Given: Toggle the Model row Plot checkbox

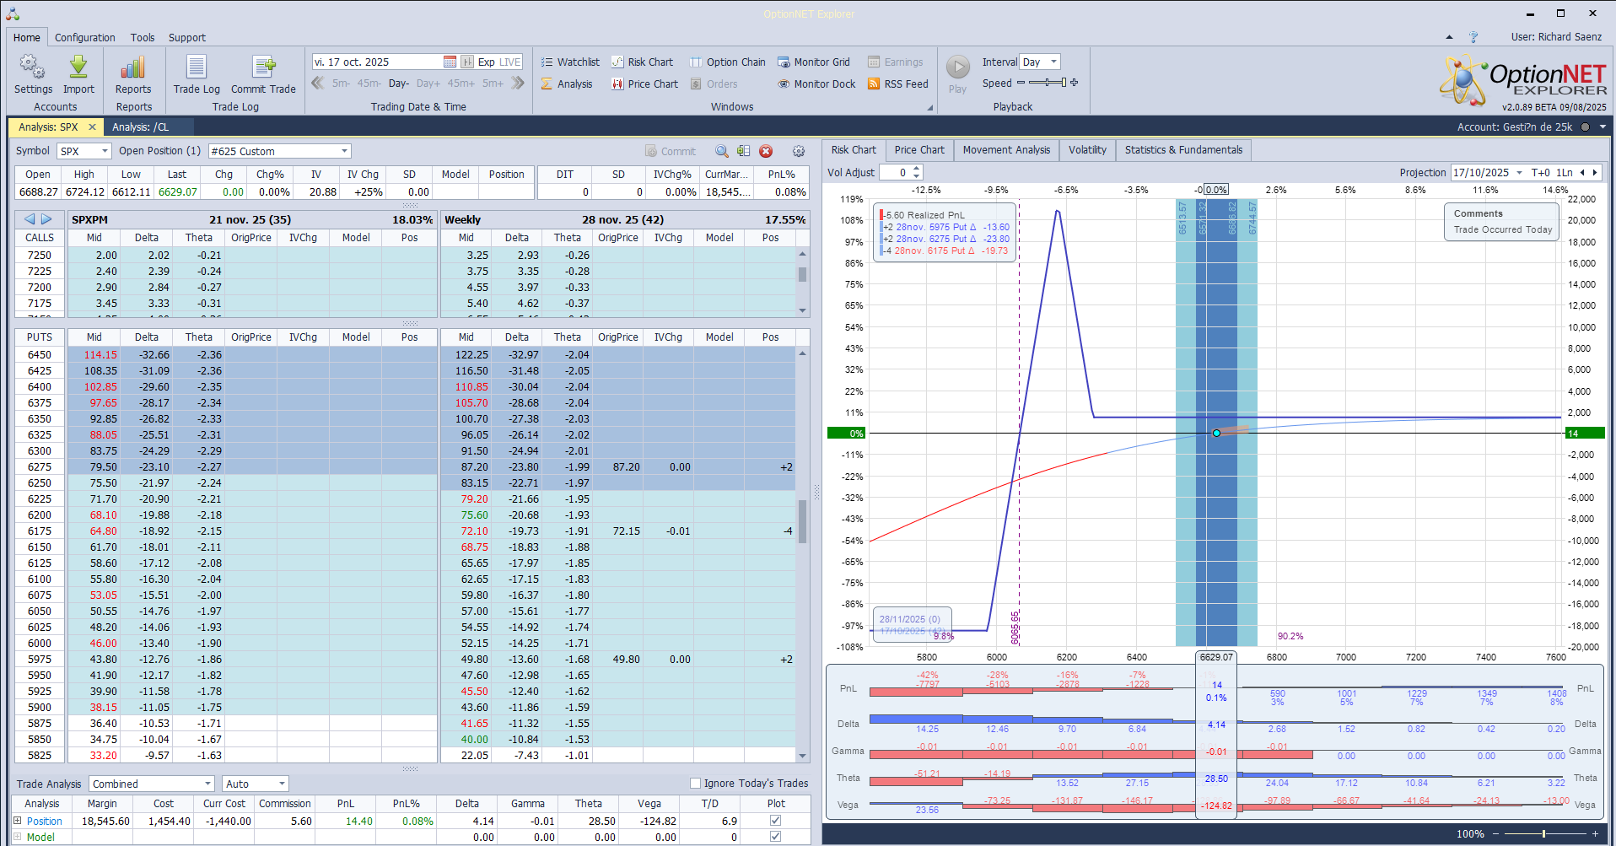Looking at the screenshot, I should 775,837.
